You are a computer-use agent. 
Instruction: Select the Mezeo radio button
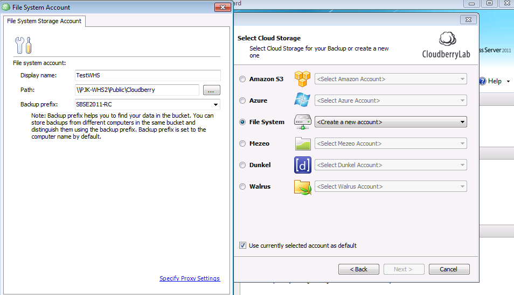tap(242, 143)
